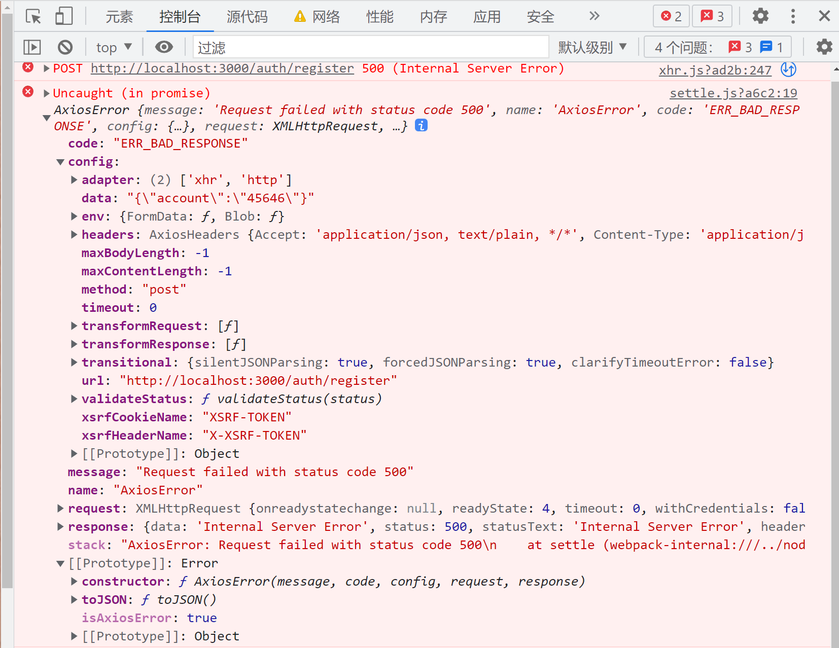Open the 默认级别 log level dropdown
This screenshot has width=839, height=648.
pyautogui.click(x=592, y=47)
